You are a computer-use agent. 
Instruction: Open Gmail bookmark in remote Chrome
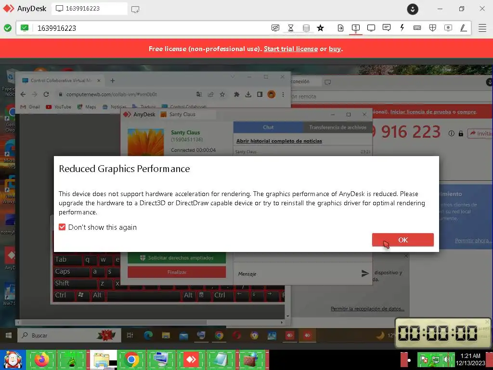(30, 107)
